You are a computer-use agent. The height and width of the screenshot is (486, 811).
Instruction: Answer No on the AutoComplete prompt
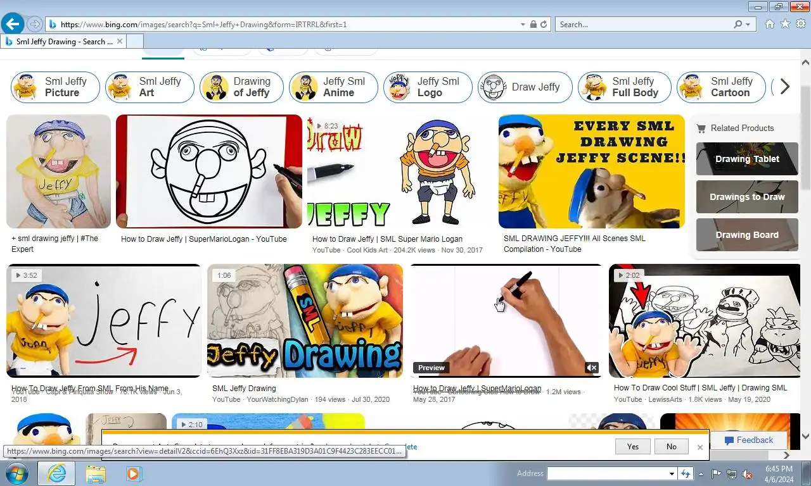pyautogui.click(x=672, y=447)
